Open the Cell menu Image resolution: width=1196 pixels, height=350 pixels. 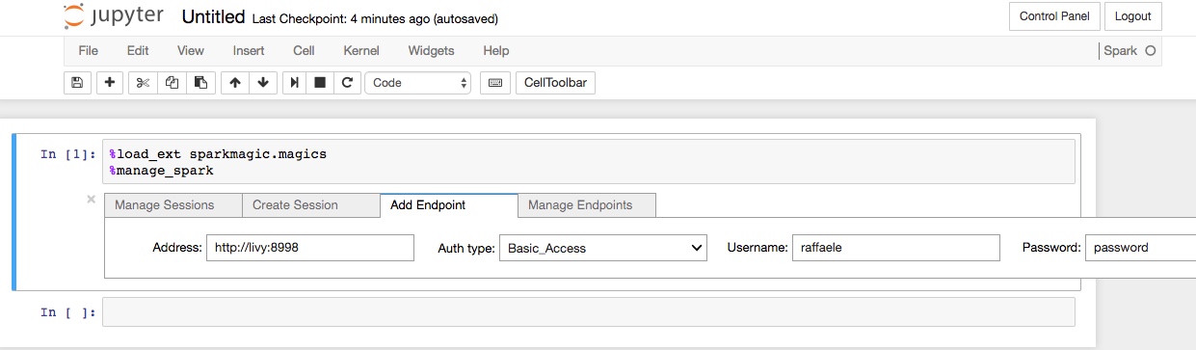pyautogui.click(x=304, y=50)
